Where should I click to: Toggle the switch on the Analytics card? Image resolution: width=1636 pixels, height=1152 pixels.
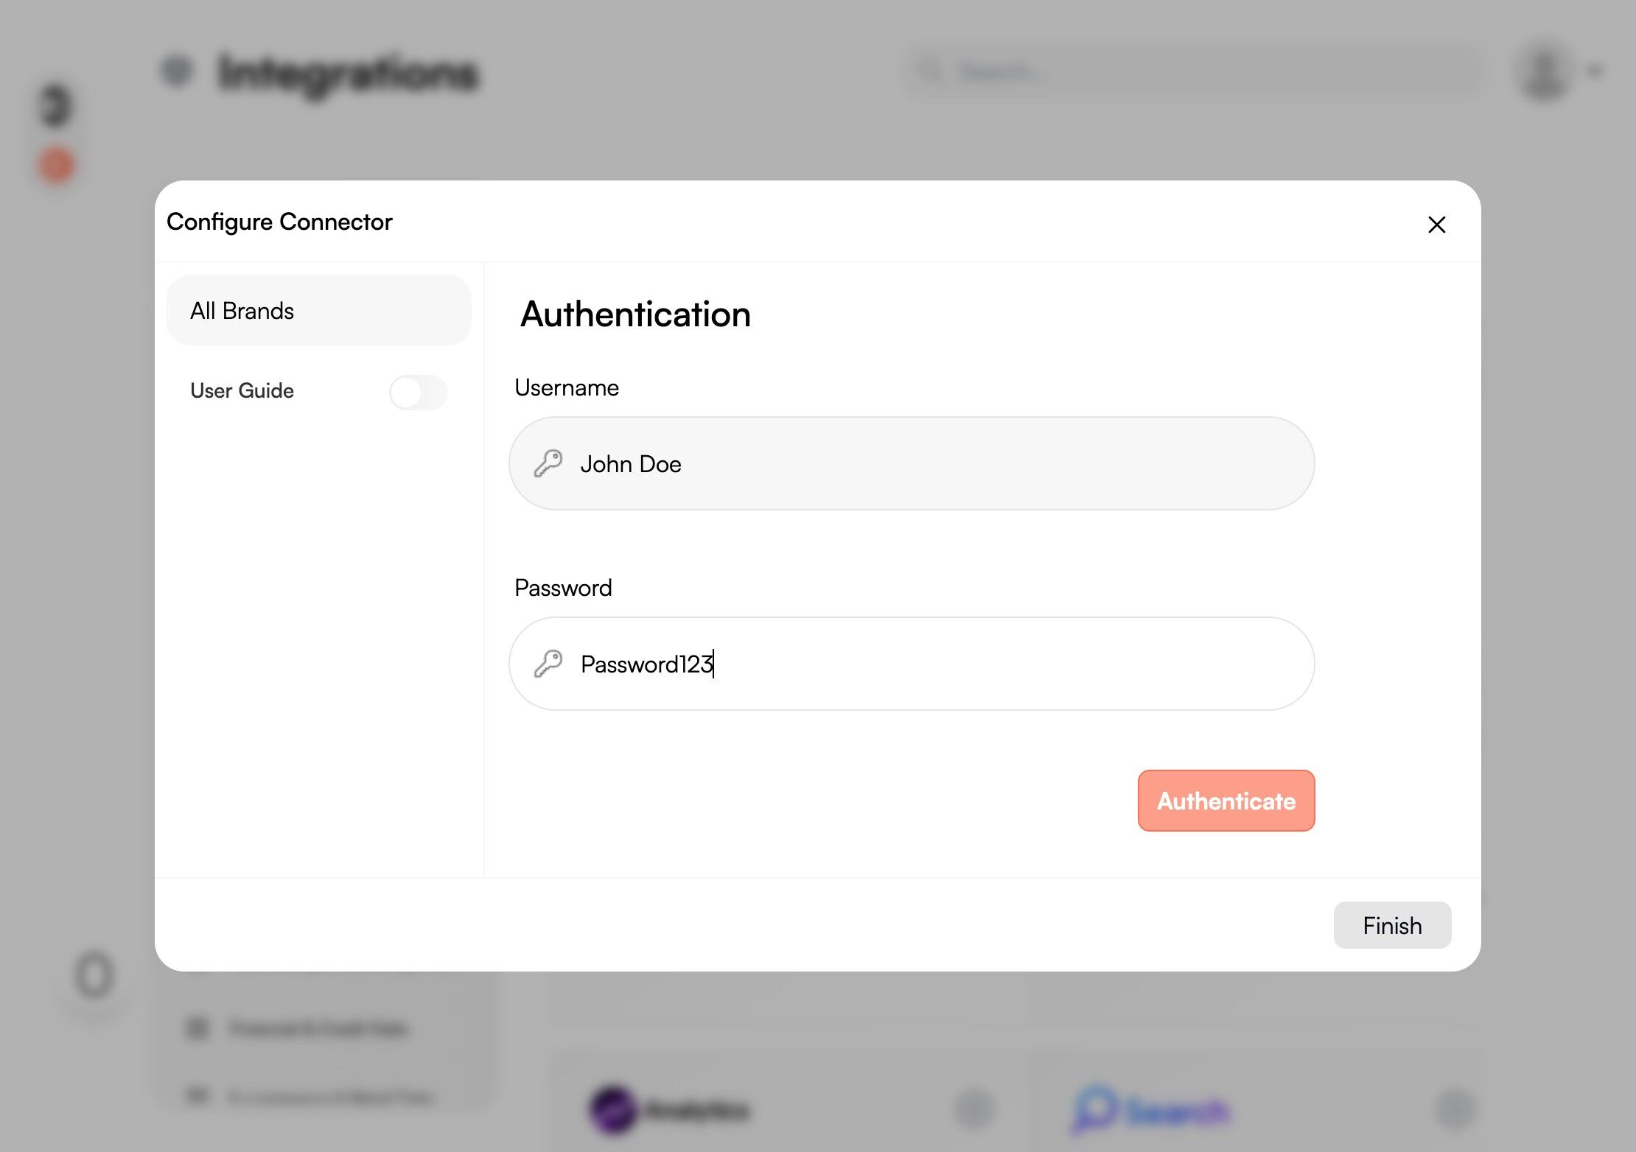[x=974, y=1109]
